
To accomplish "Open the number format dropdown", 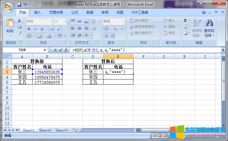I will (x=123, y=21).
